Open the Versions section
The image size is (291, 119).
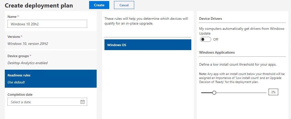point(51,40)
